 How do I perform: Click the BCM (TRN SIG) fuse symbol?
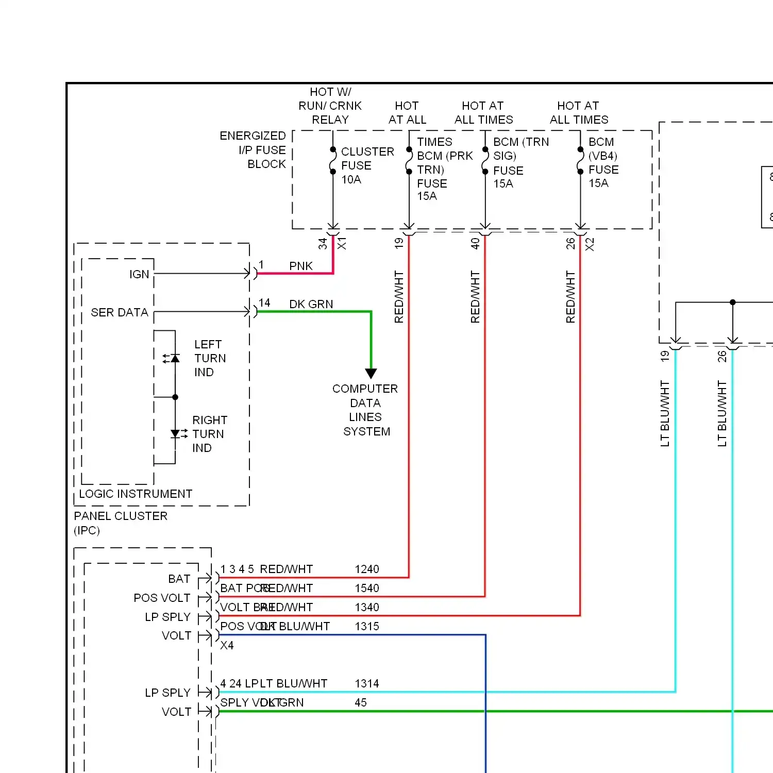click(485, 161)
